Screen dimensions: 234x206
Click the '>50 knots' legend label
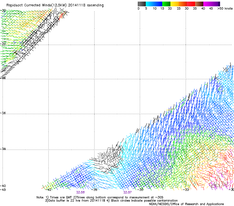225,9
